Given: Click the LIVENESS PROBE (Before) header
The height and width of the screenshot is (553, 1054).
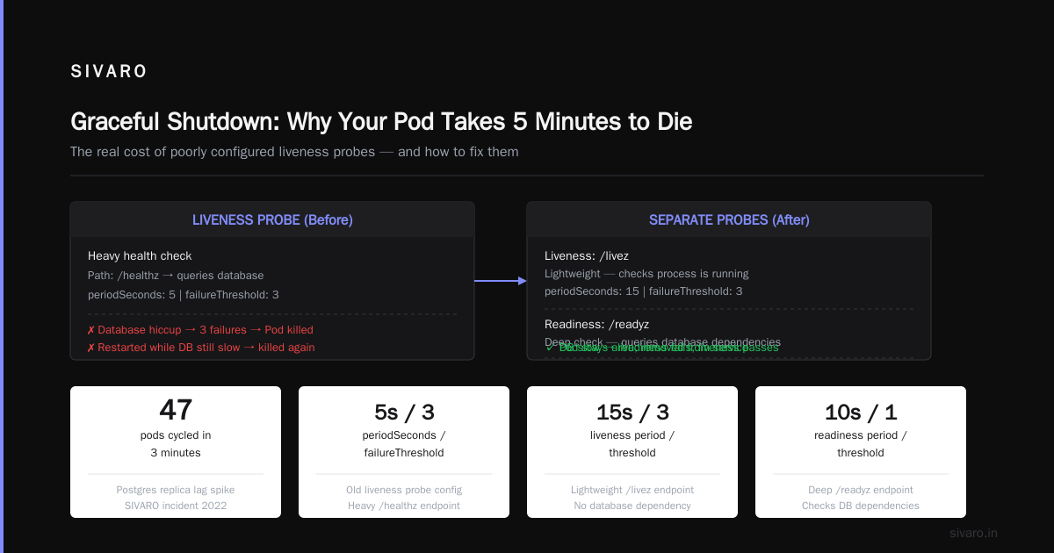Looking at the screenshot, I should (x=272, y=219).
